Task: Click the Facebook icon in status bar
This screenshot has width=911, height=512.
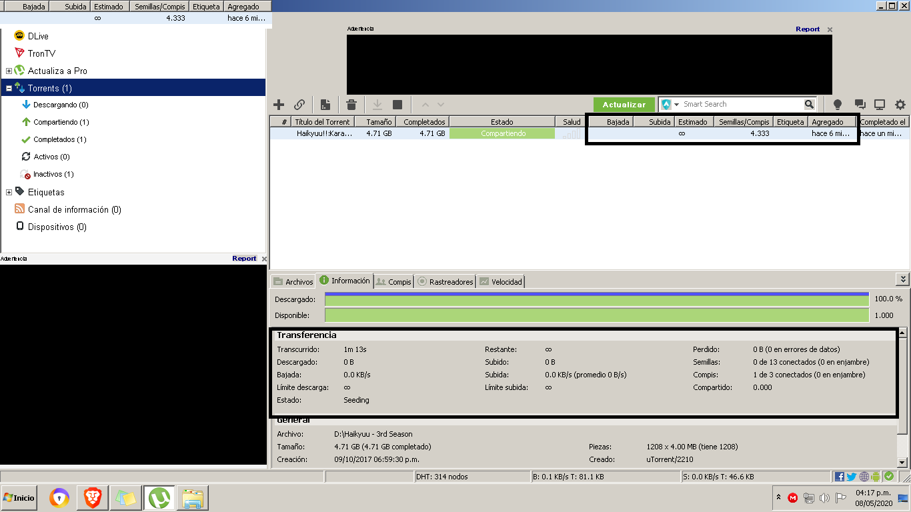Action: [840, 477]
